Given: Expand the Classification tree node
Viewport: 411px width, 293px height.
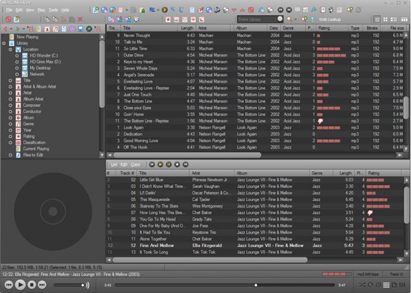Looking at the screenshot, I should coord(10,142).
